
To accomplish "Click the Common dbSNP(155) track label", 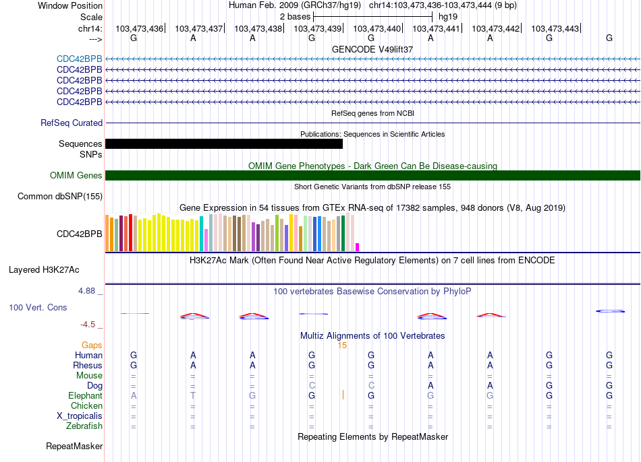I will point(60,196).
